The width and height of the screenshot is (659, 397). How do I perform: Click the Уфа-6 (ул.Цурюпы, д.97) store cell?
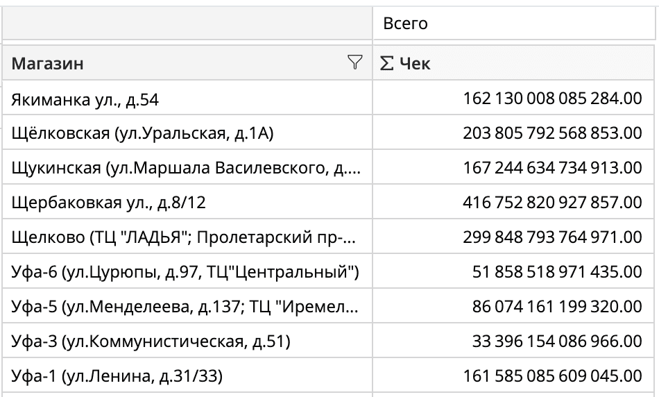[x=185, y=272]
